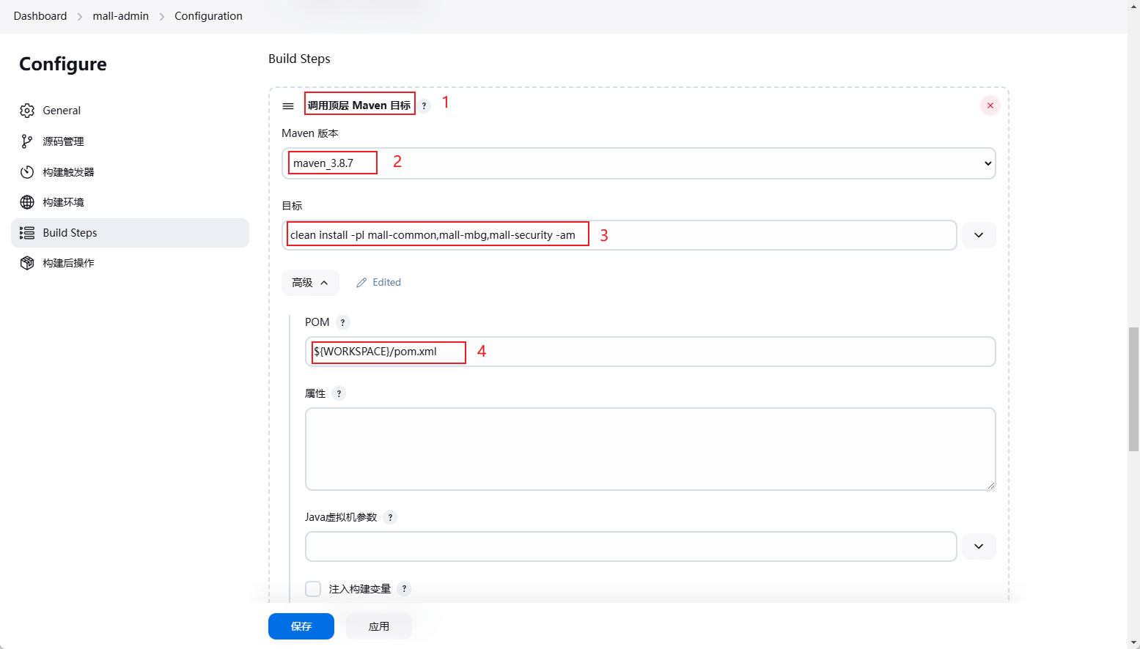This screenshot has width=1140, height=649.
Task: Delete the Maven build step with red X
Action: point(990,105)
